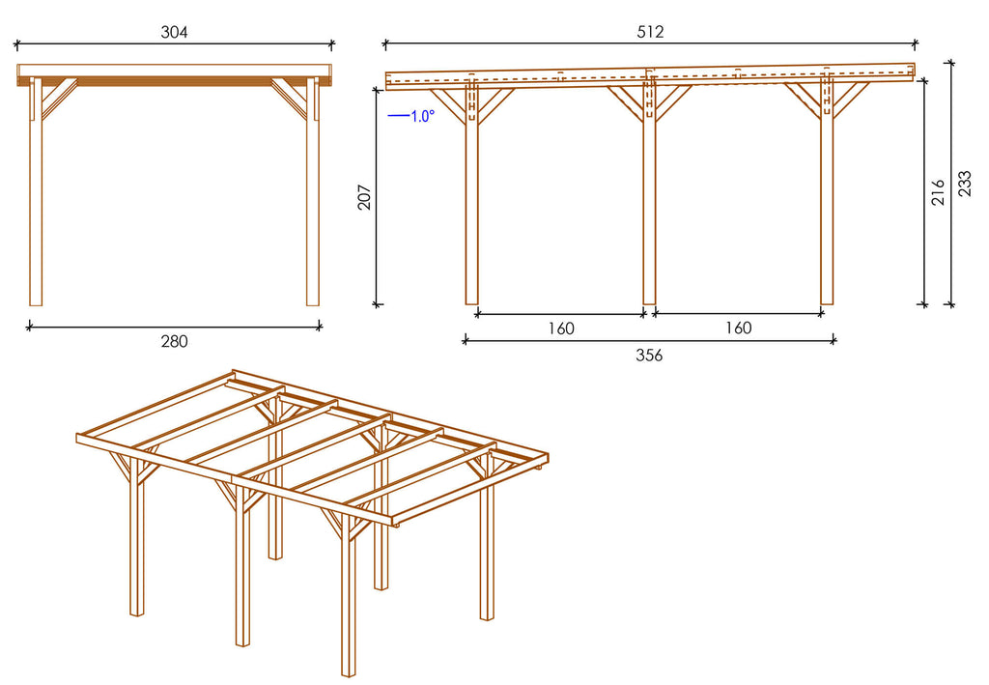Image resolution: width=989 pixels, height=685 pixels.
Task: Click the 233 total height dimension label
Action: tap(965, 184)
